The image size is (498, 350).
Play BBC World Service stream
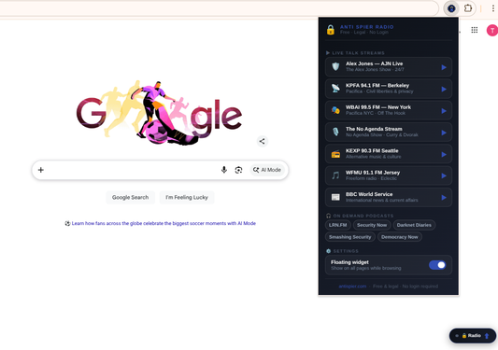pyautogui.click(x=444, y=198)
